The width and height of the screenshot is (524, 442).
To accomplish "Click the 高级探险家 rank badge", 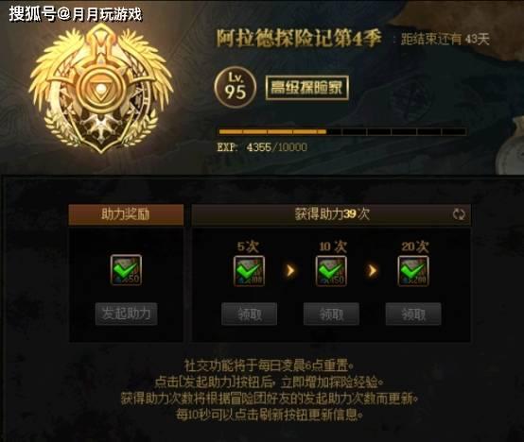I will pos(306,88).
